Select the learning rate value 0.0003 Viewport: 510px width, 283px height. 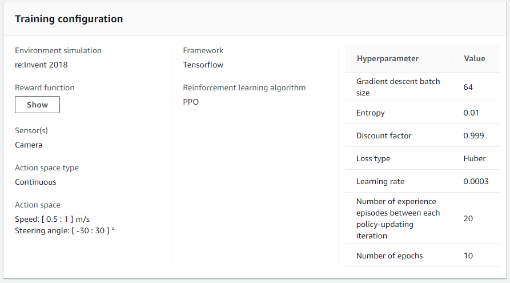[476, 181]
